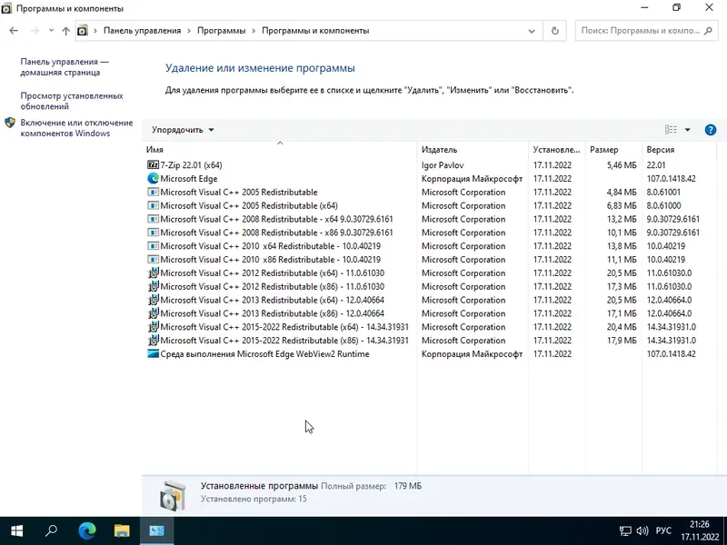Open the volume speaker icon in the tray
The height and width of the screenshot is (545, 727).
pyautogui.click(x=642, y=531)
